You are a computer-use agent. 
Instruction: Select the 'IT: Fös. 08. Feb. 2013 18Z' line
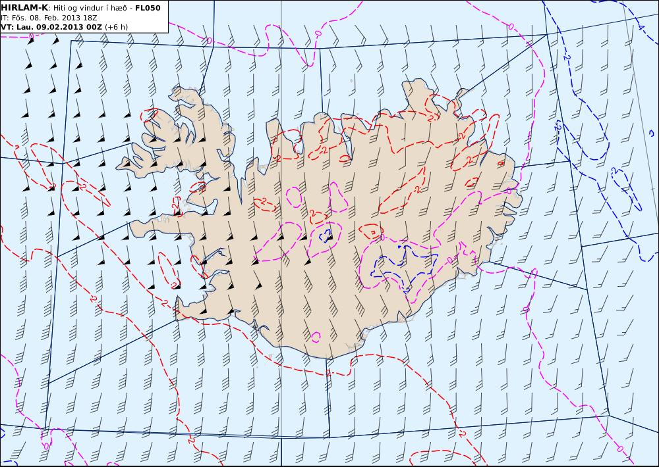pyautogui.click(x=49, y=18)
